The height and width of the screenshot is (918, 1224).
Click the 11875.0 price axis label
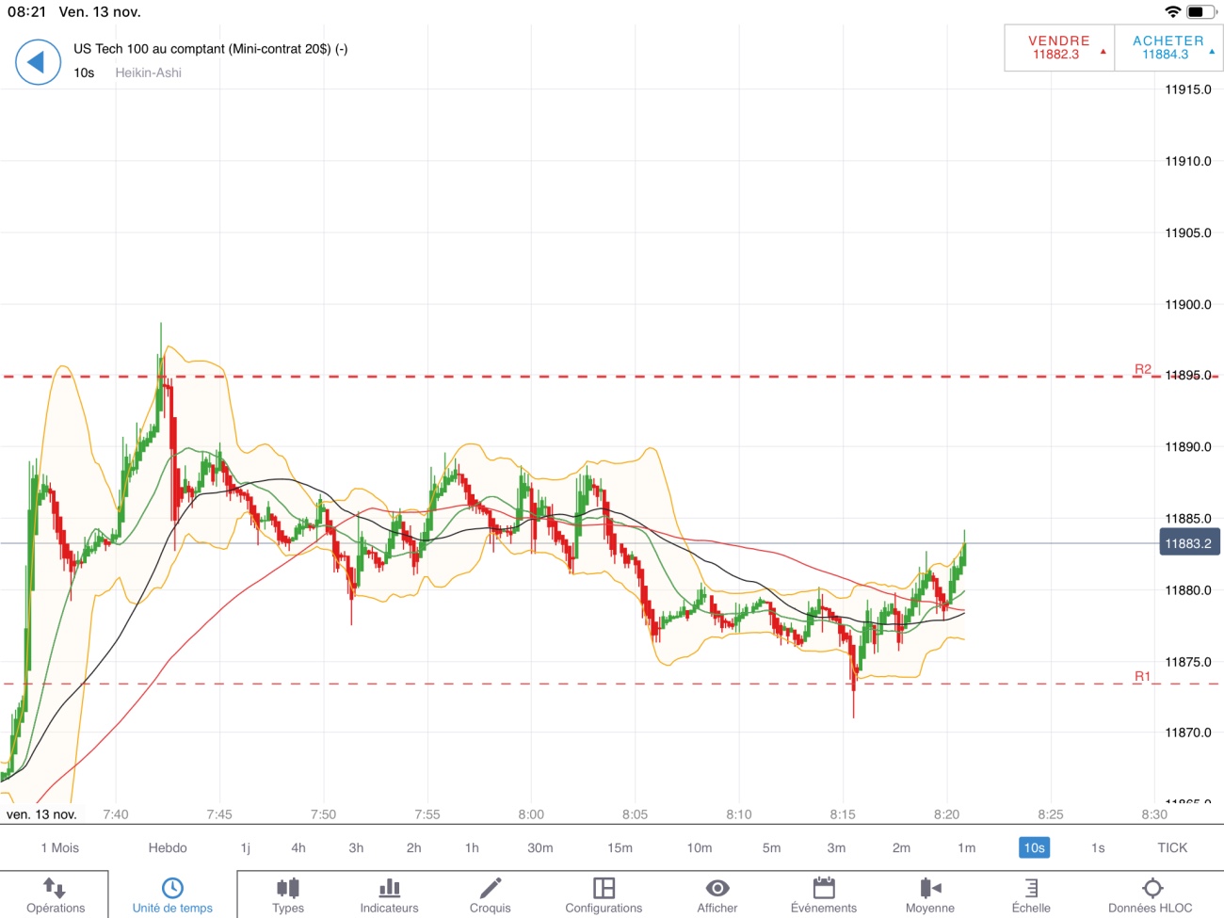(1188, 662)
